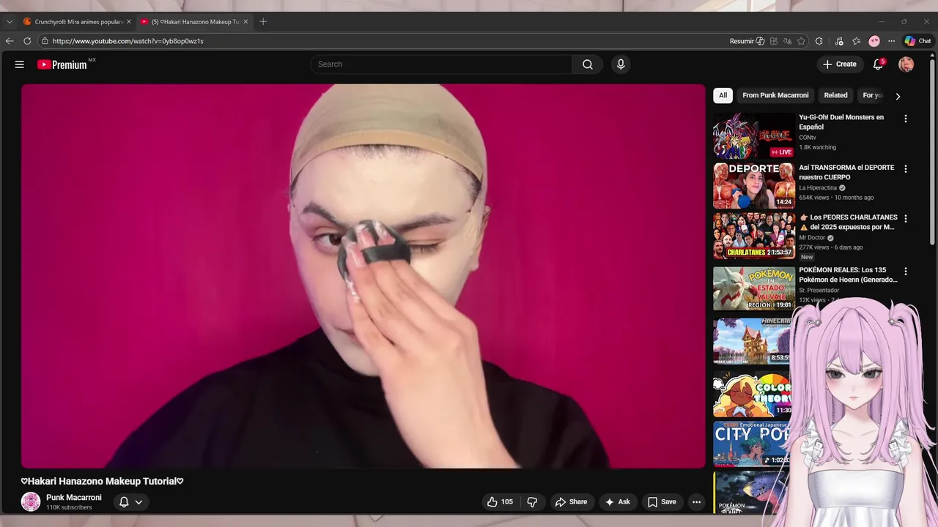The width and height of the screenshot is (938, 527).
Task: Click Resumir Copilot summary button
Action: pyautogui.click(x=747, y=41)
